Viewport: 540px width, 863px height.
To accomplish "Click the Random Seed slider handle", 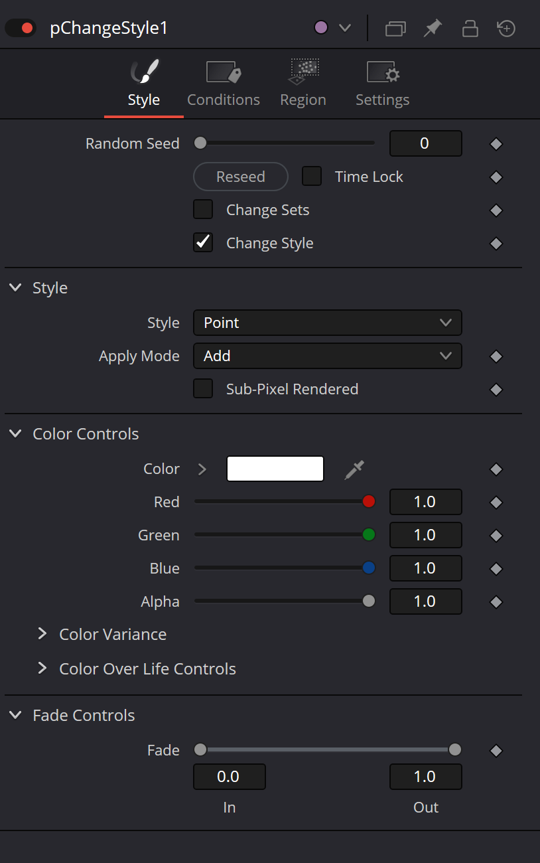I will [200, 143].
